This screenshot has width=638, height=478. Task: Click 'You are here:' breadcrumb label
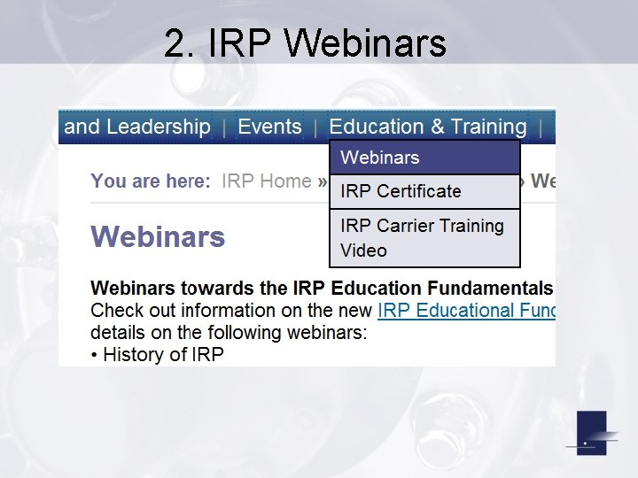click(151, 181)
